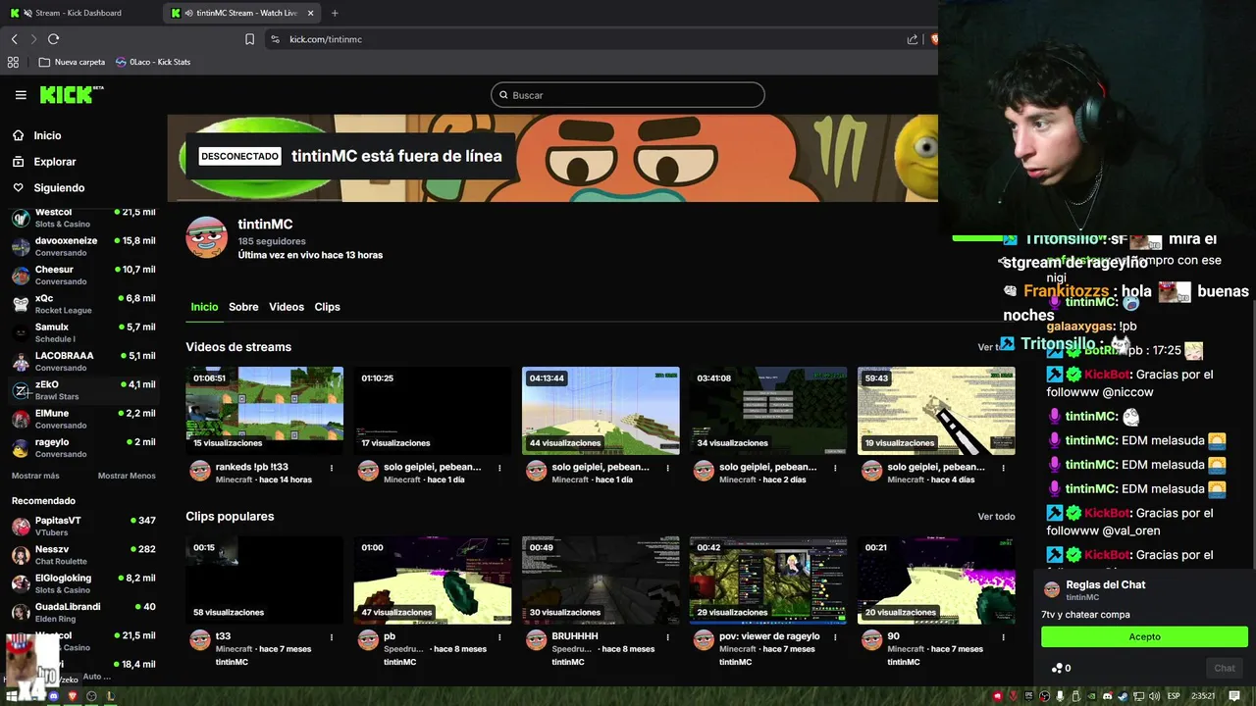Open Discord from the taskbar
Viewport: 1256px width, 706px height.
click(x=53, y=696)
